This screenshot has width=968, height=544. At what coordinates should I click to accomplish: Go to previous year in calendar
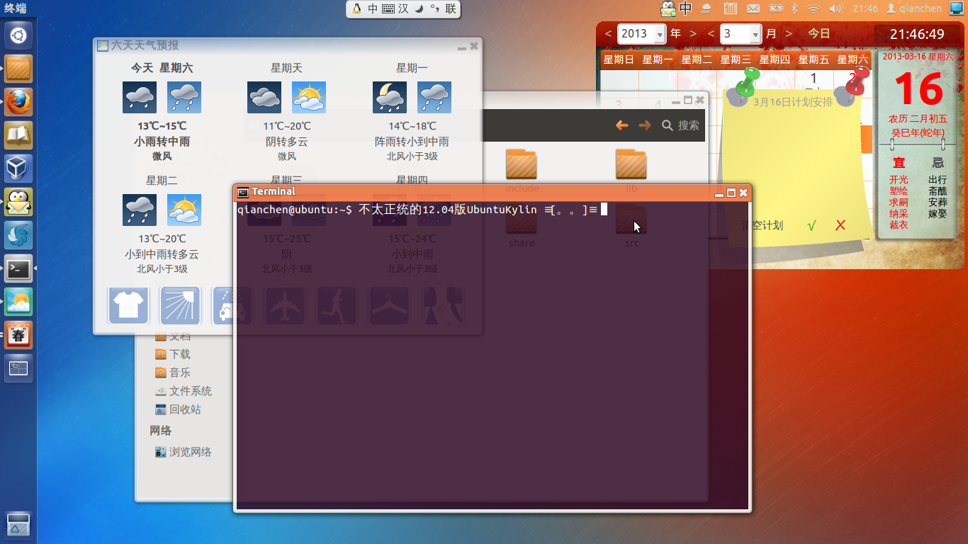coord(607,33)
